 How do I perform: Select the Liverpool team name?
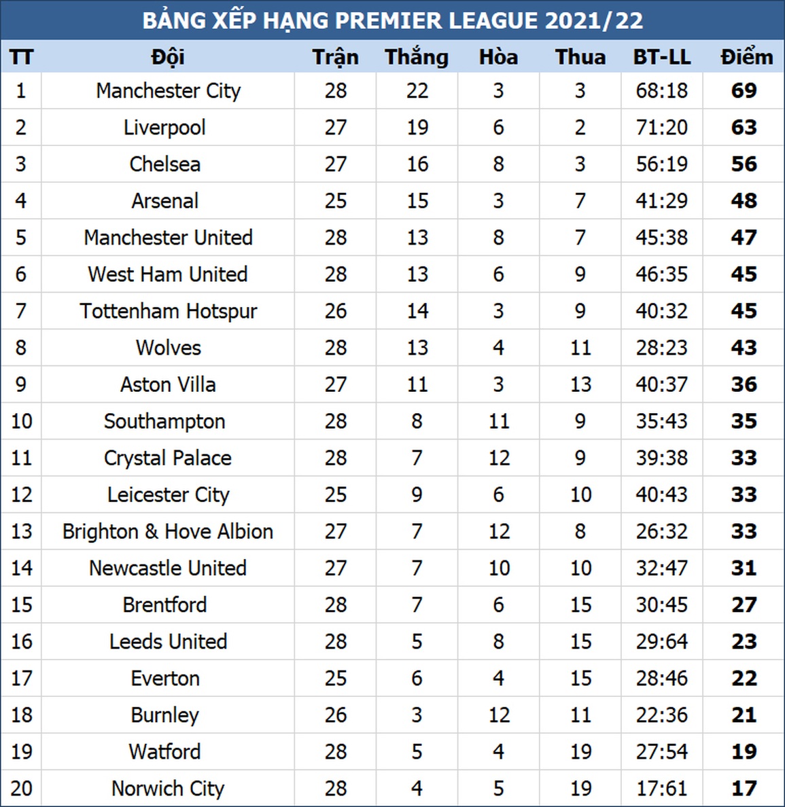coord(164,128)
